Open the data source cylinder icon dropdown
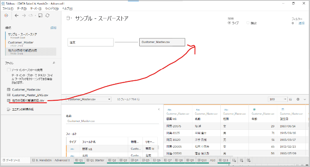 click(x=69, y=18)
